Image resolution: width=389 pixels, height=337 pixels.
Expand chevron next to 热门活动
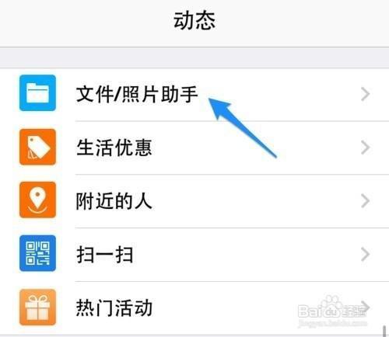click(x=366, y=307)
